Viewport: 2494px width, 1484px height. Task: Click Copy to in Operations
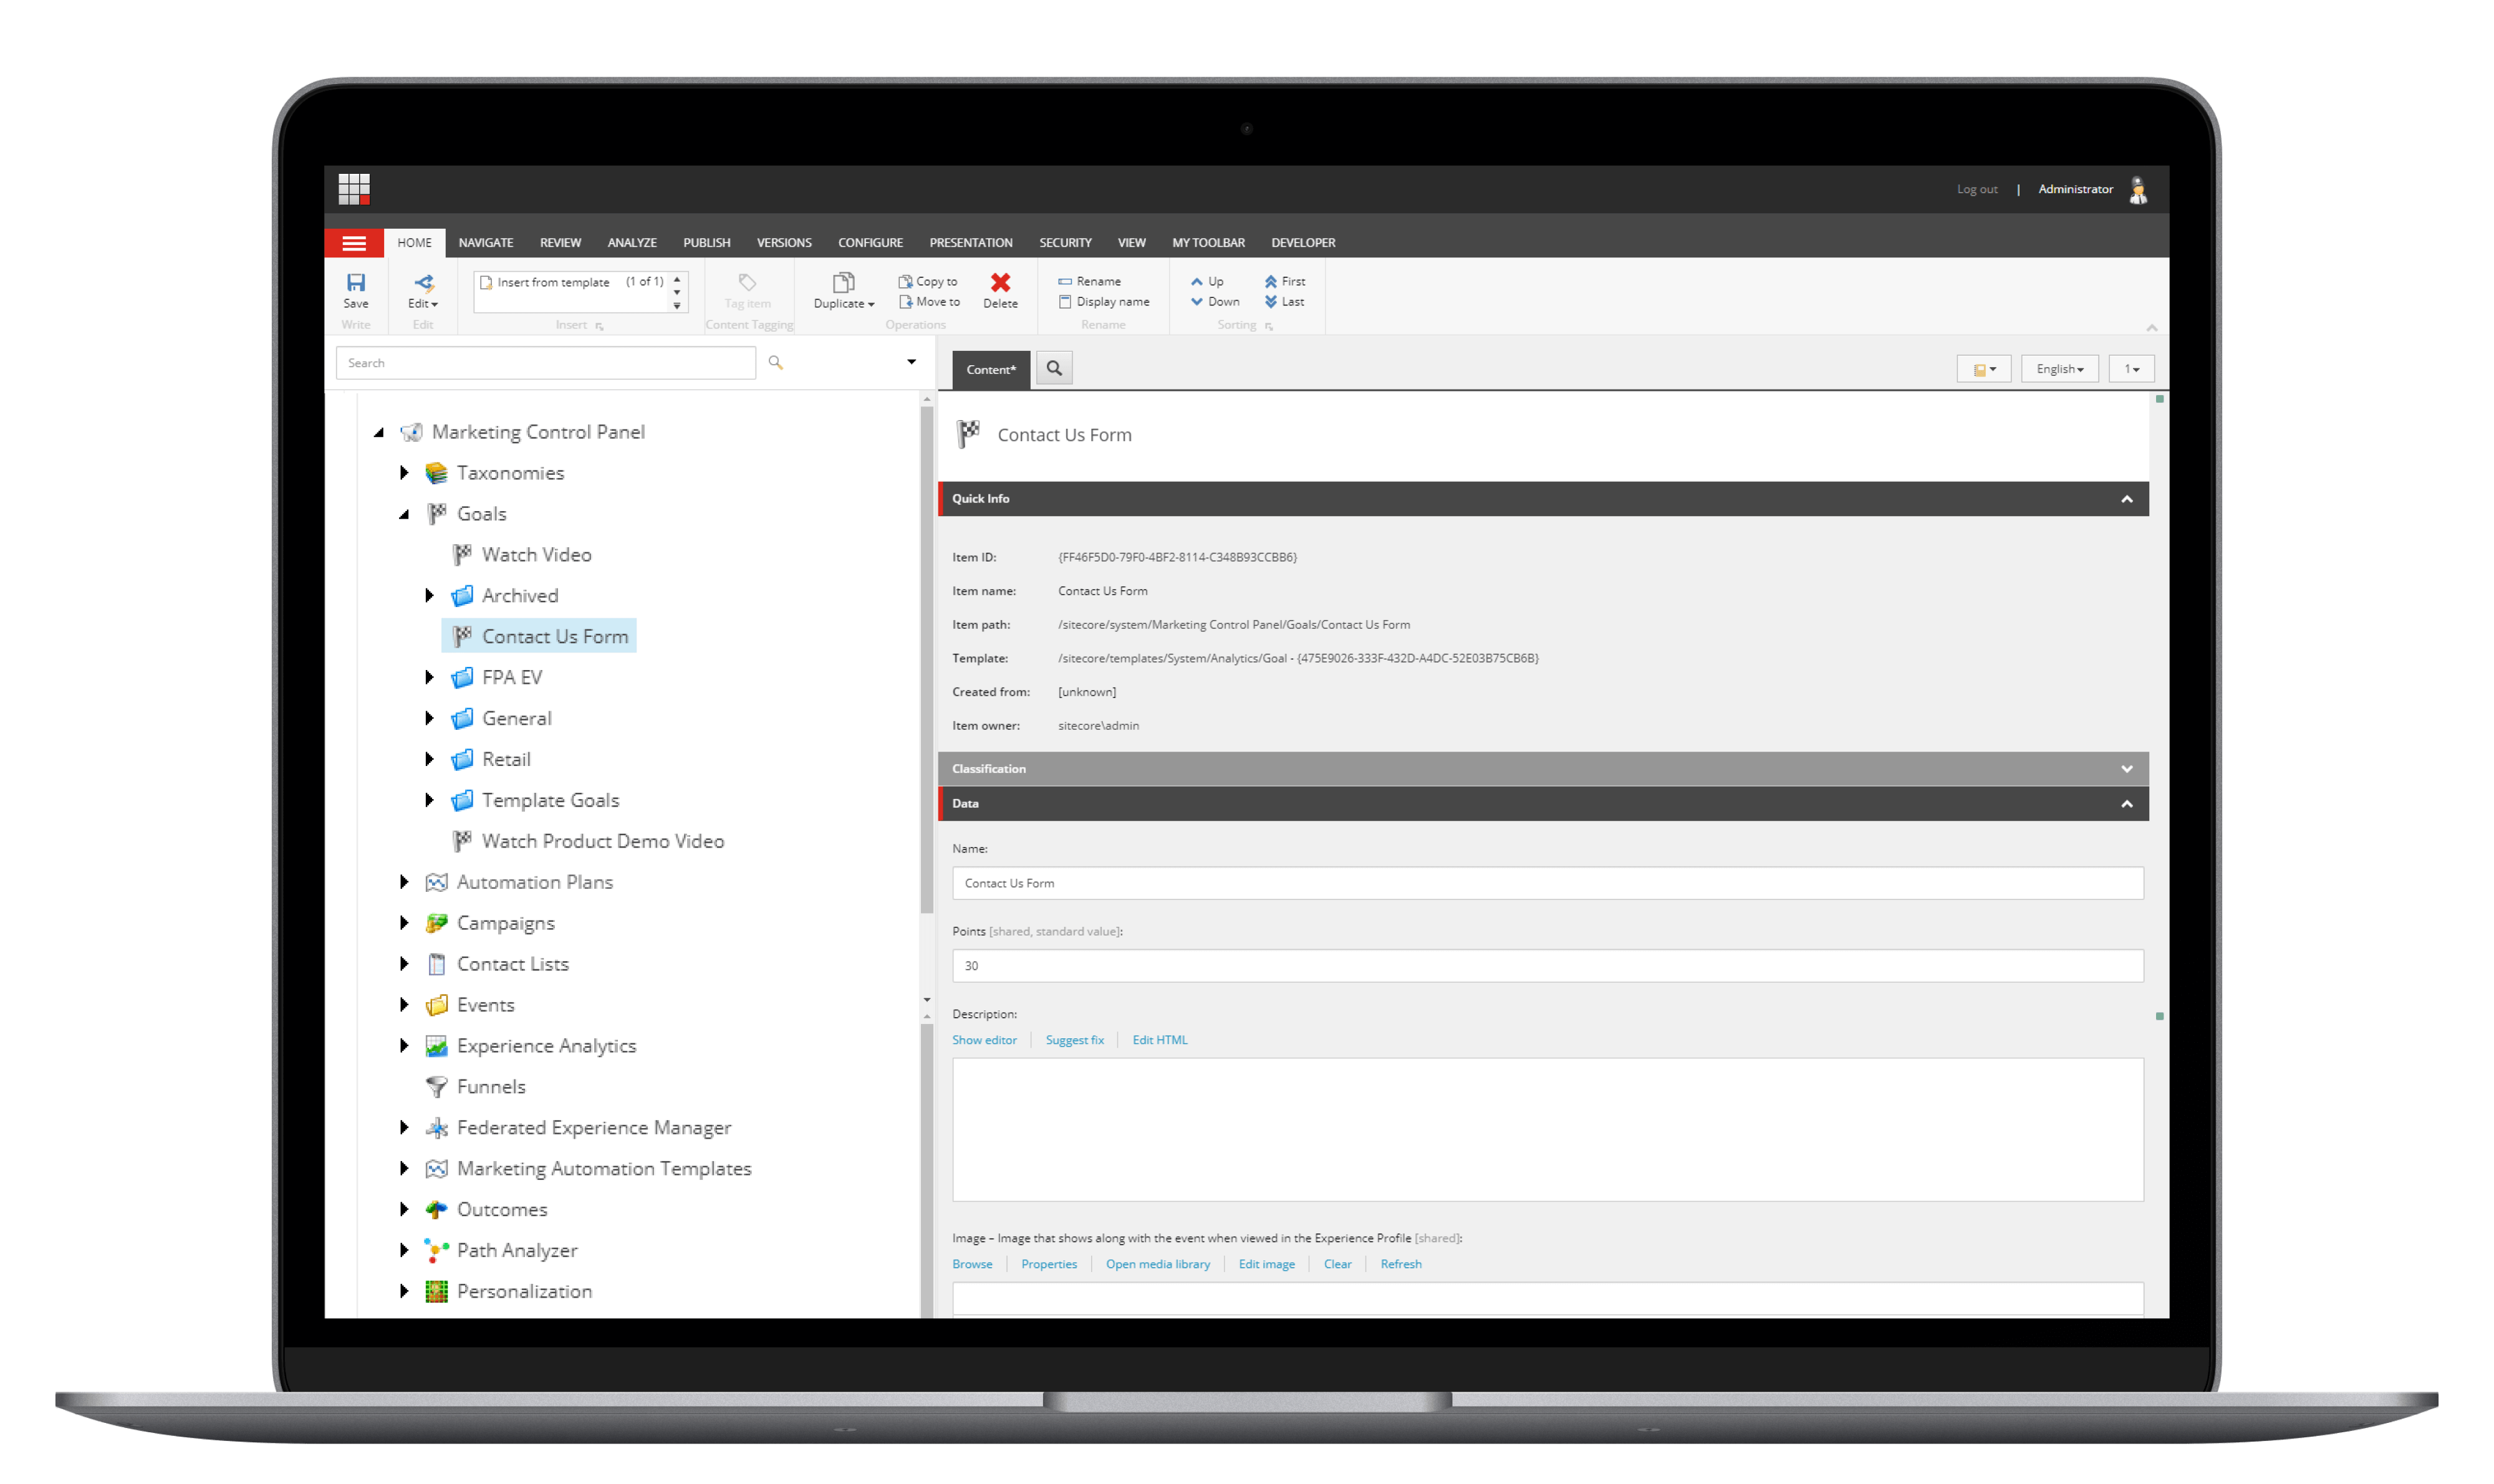(927, 282)
